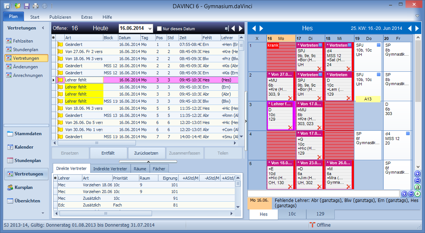
Task: Click the greyed-out refresh icon in title bar
Action: pos(45,6)
